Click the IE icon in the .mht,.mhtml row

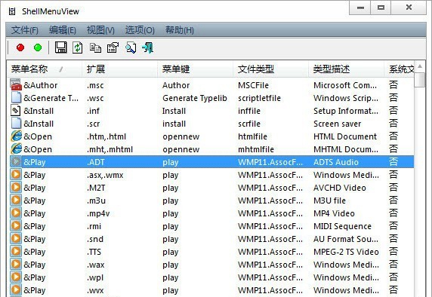pyautogui.click(x=16, y=148)
